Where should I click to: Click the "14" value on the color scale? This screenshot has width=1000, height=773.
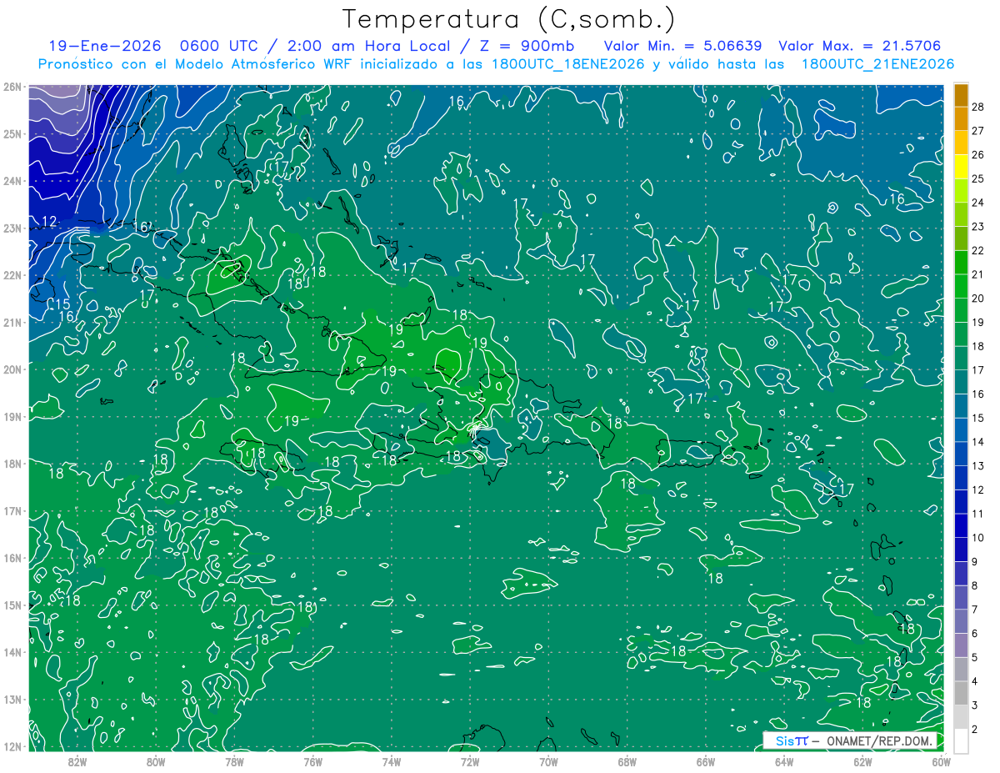coord(977,442)
